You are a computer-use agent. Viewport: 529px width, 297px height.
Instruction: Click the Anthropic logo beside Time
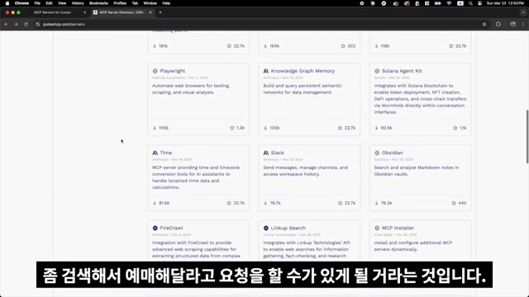(x=155, y=153)
